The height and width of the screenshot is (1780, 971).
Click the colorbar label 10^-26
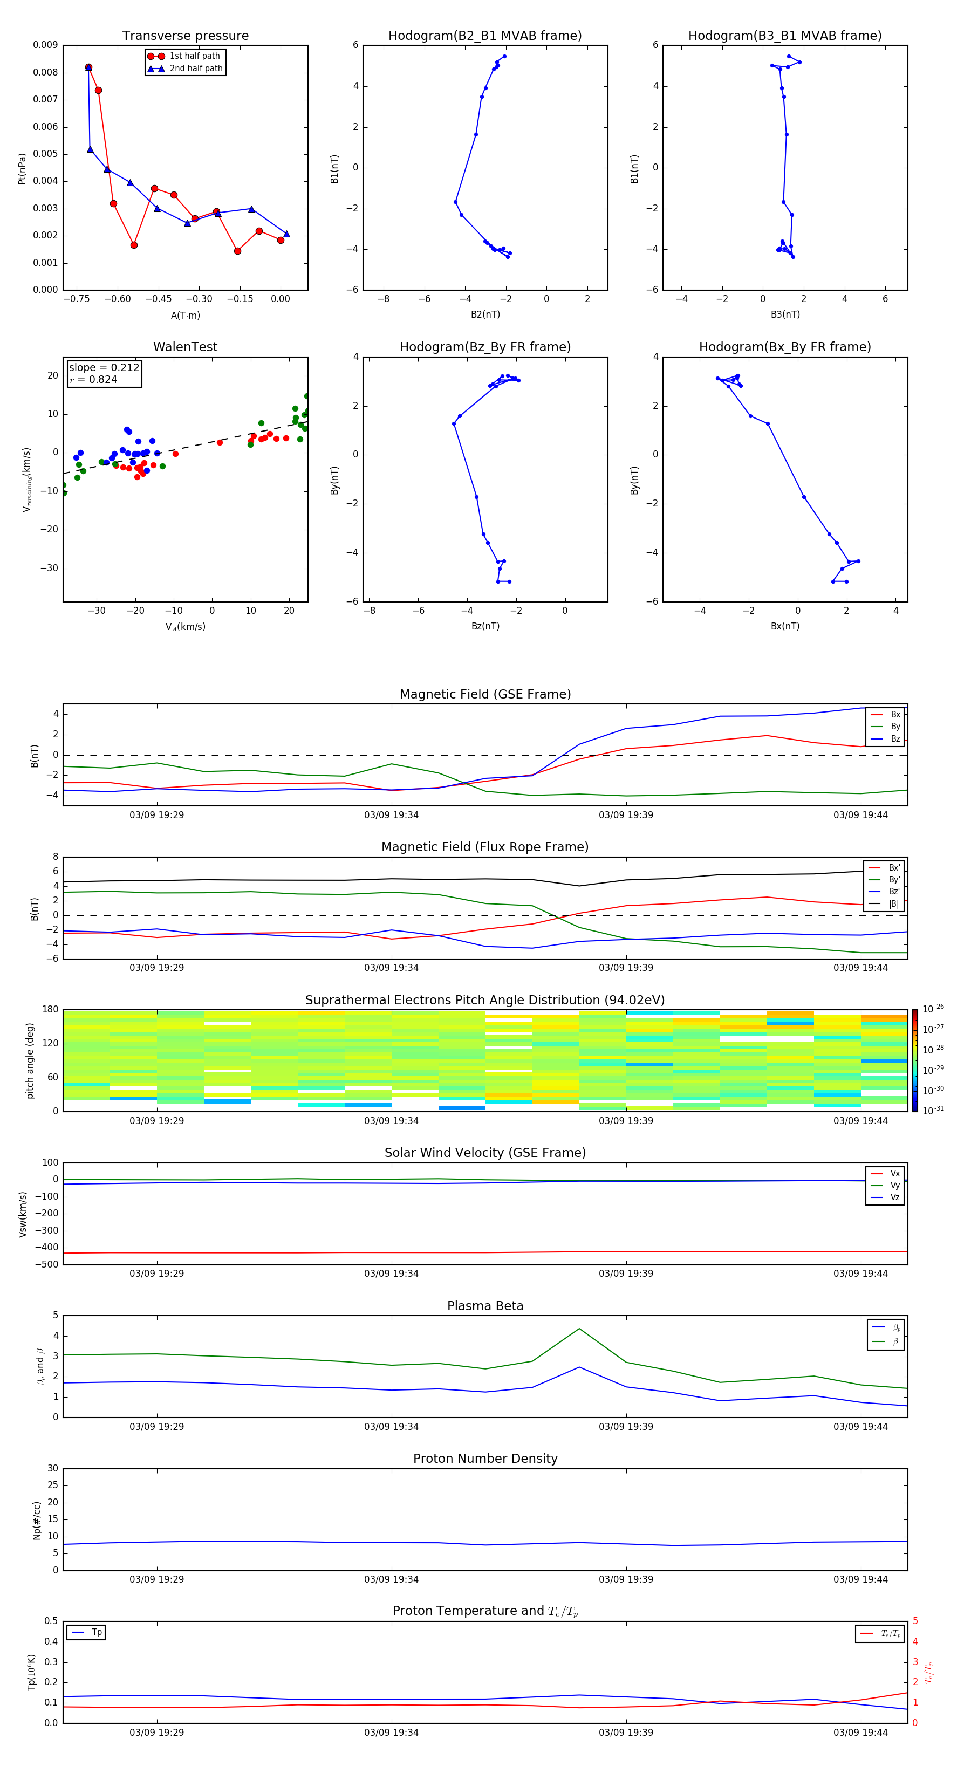coord(933,1009)
